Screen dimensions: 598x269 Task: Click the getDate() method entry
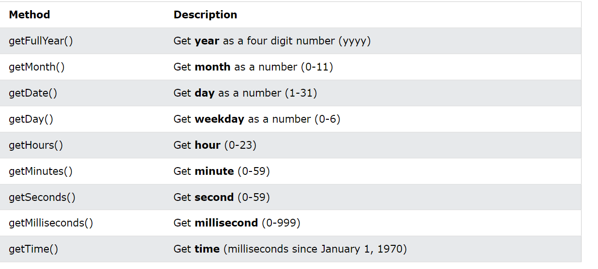click(x=33, y=93)
